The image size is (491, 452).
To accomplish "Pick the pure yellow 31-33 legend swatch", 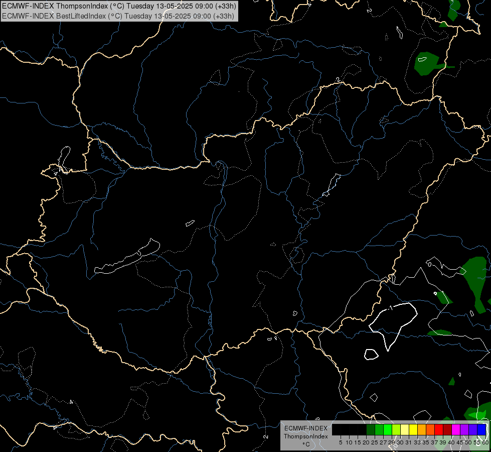I will click(x=413, y=429).
